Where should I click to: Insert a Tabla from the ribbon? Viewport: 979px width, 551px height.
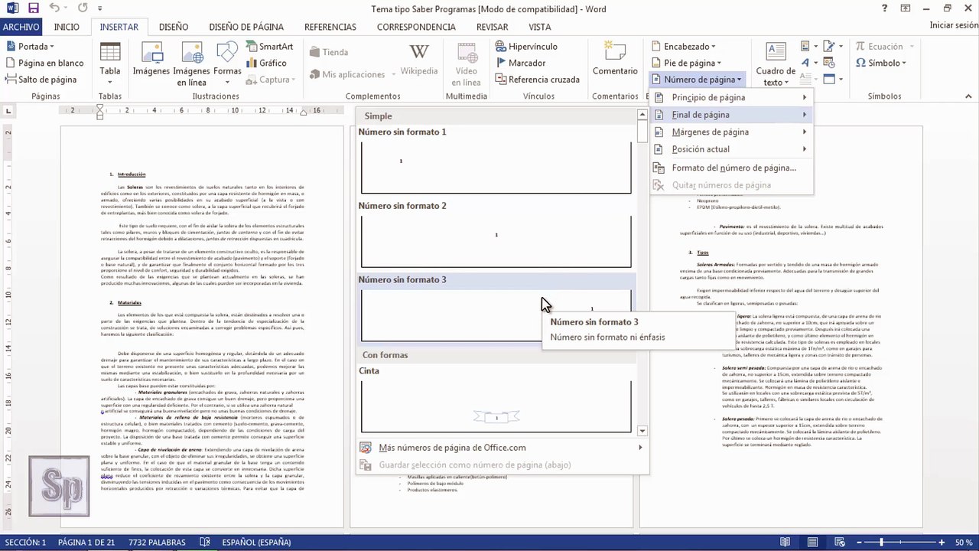point(110,63)
